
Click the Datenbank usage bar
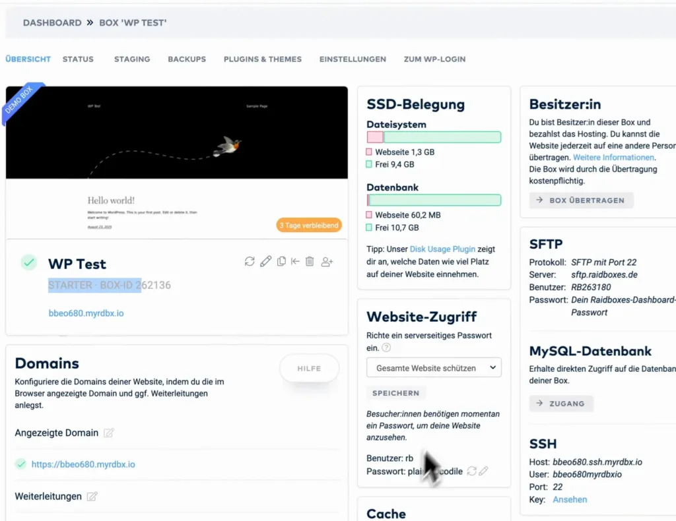point(434,200)
